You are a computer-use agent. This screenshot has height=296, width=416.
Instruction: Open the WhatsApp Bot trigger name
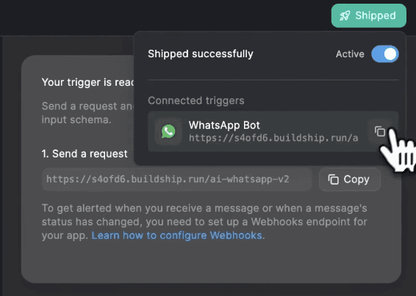tap(224, 125)
